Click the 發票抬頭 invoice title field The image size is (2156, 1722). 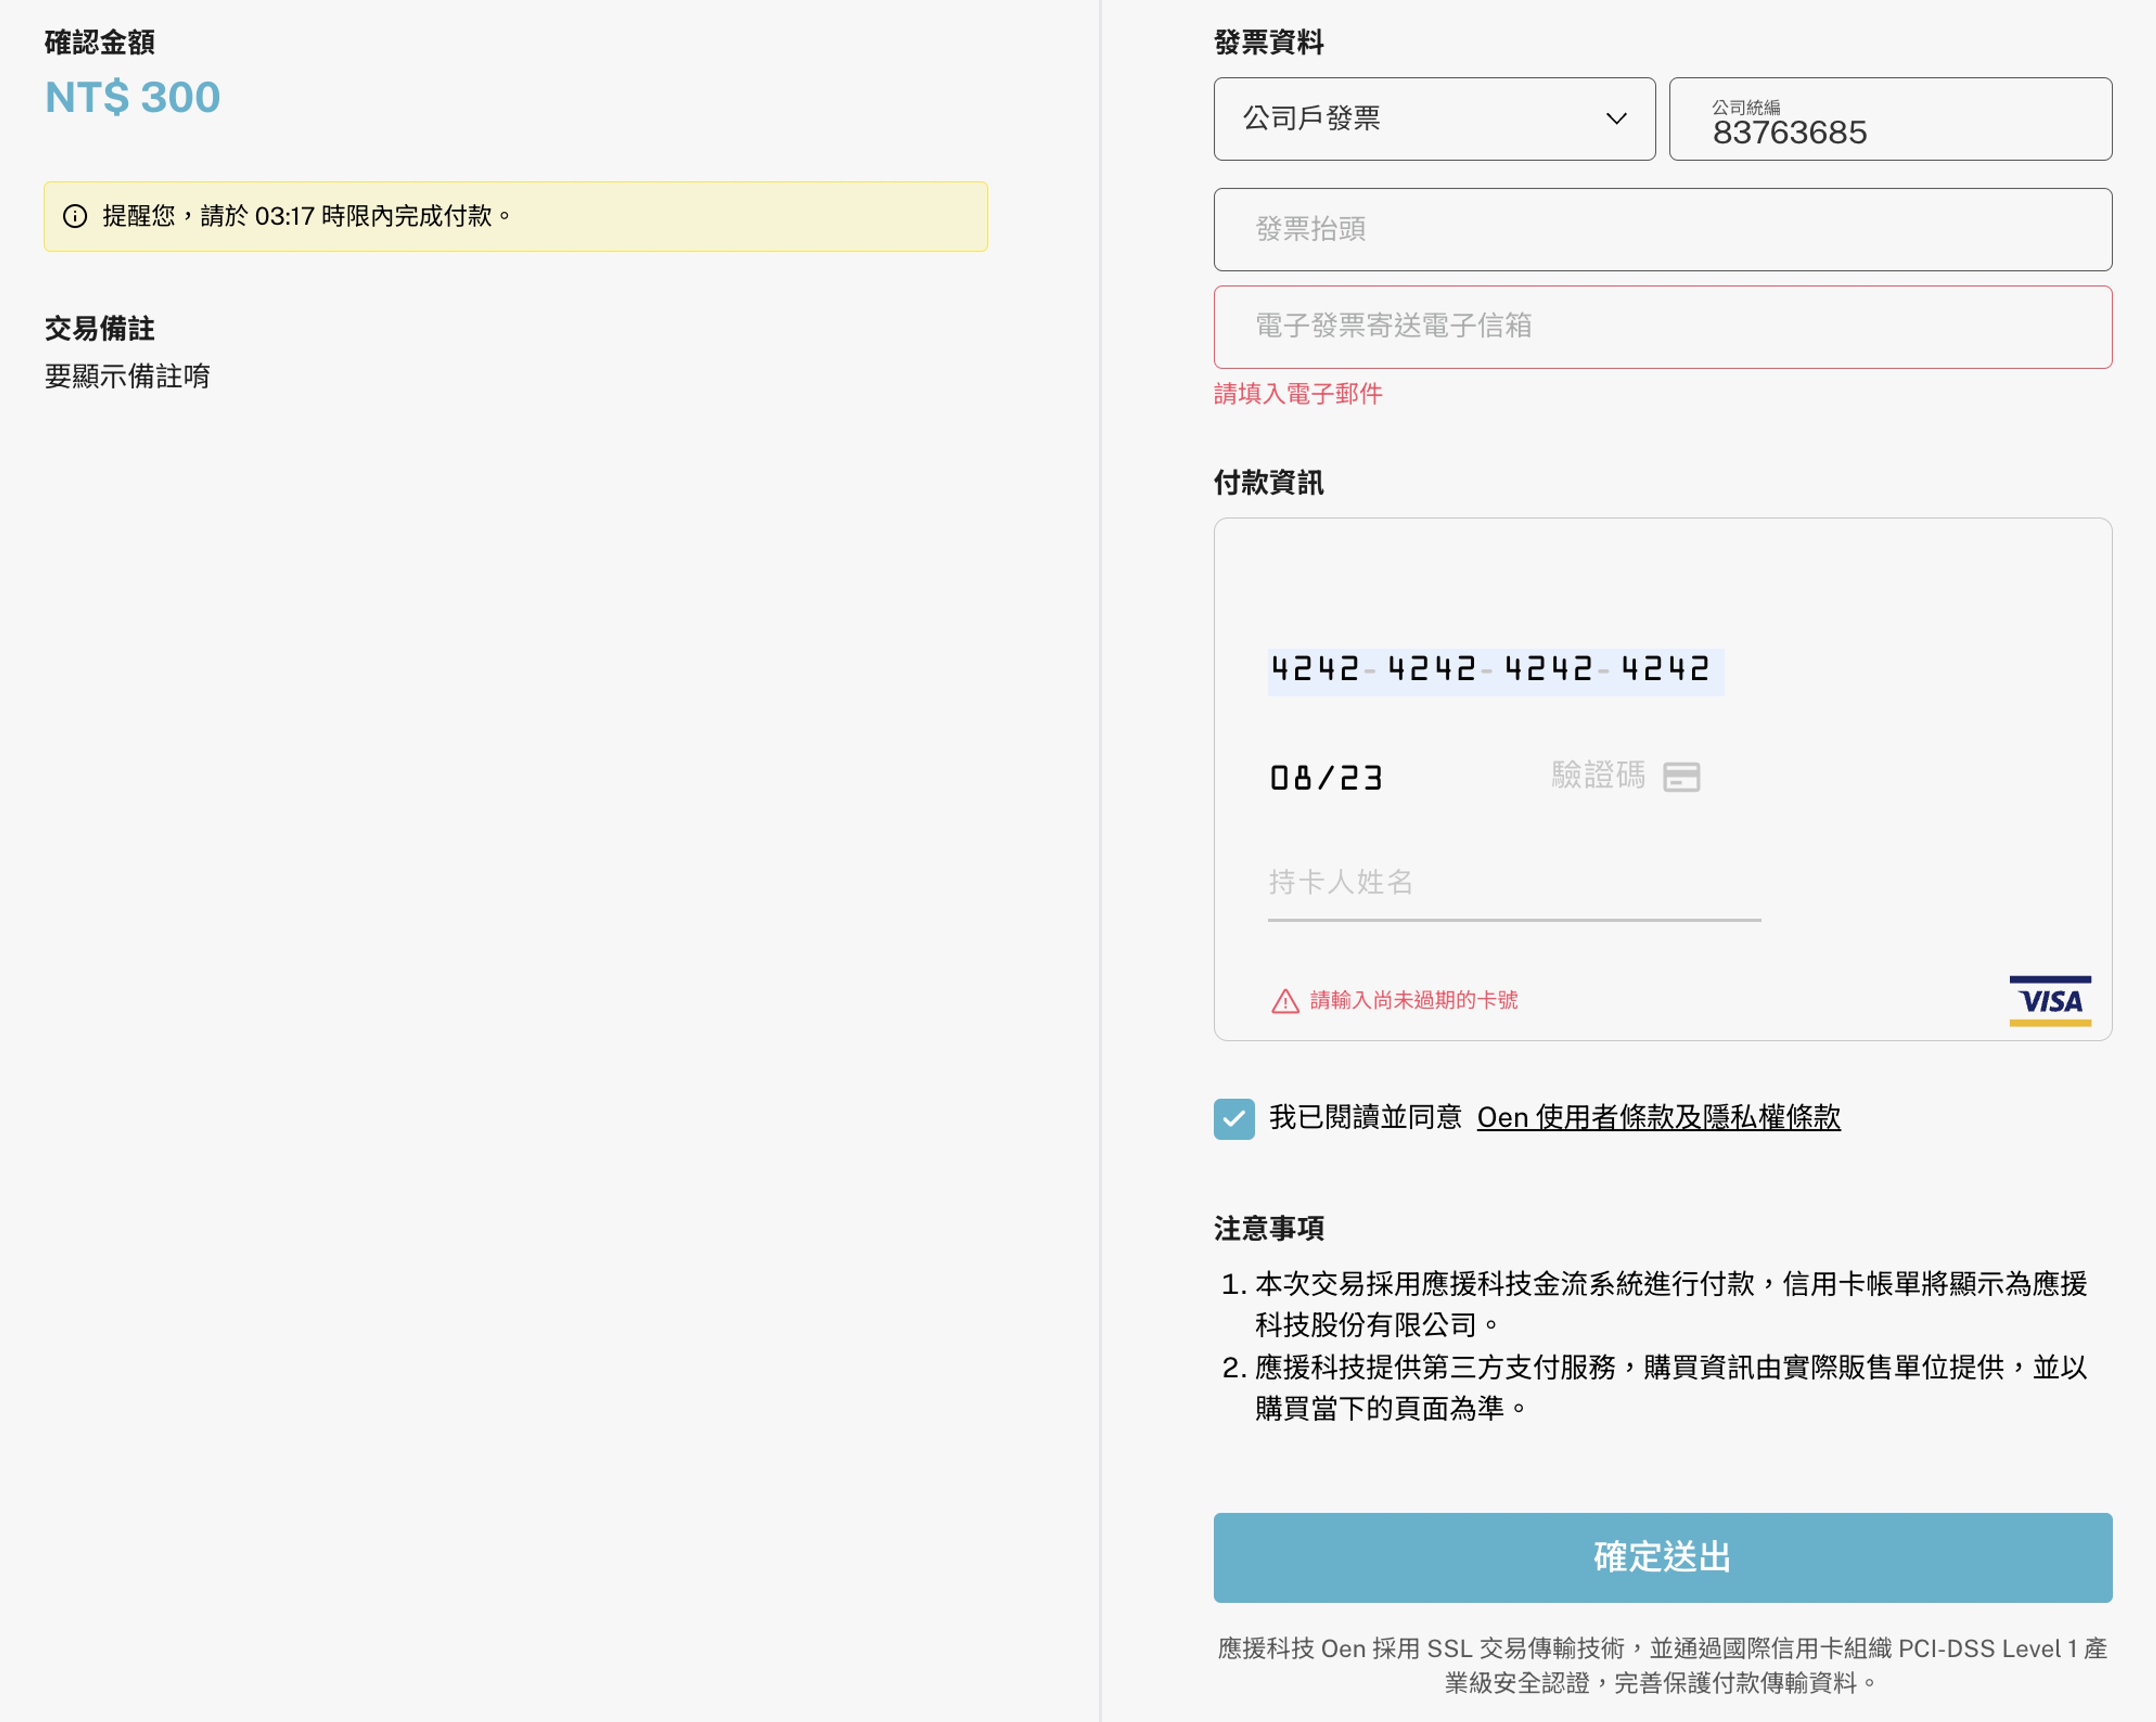pos(1662,229)
